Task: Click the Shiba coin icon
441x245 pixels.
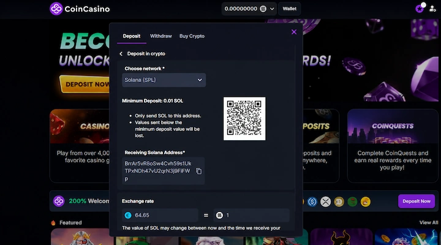Action: tap(365, 202)
